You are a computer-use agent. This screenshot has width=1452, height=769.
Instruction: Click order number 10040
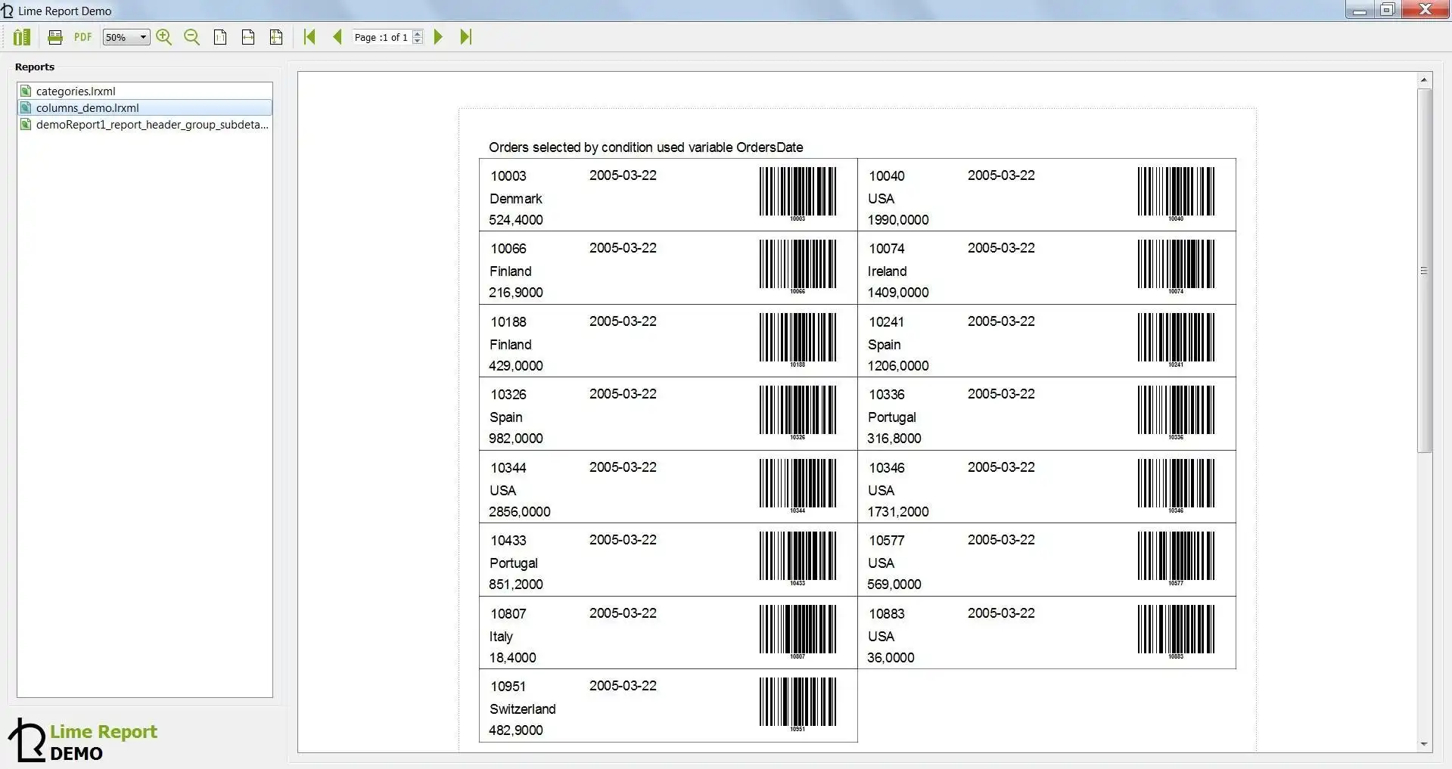point(887,176)
